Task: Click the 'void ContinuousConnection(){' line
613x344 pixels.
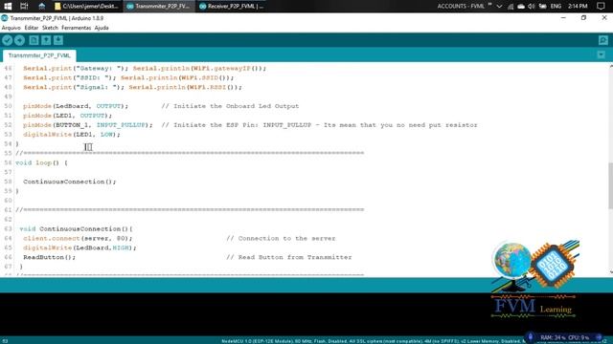Action: pyautogui.click(x=76, y=228)
